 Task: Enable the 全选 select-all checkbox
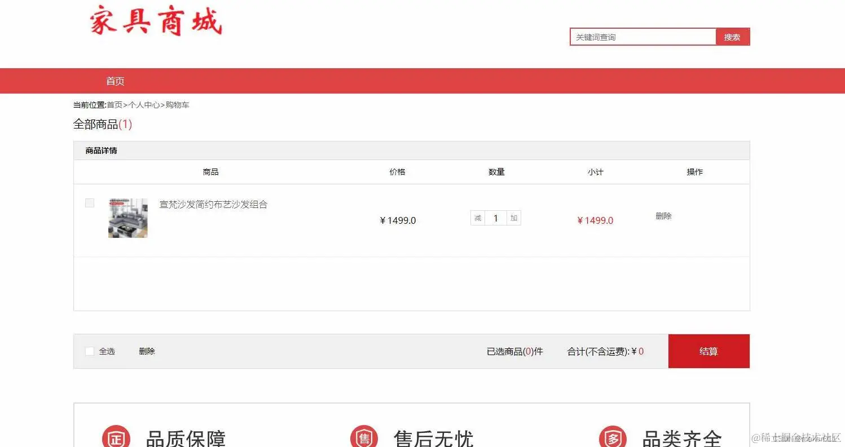coord(90,351)
